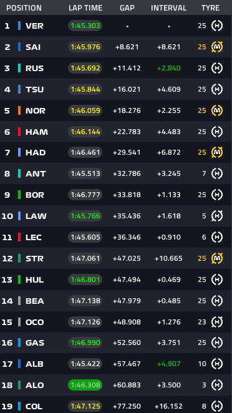Select the RUS driver row name
Screen dimensions: 232x413
(34, 68)
